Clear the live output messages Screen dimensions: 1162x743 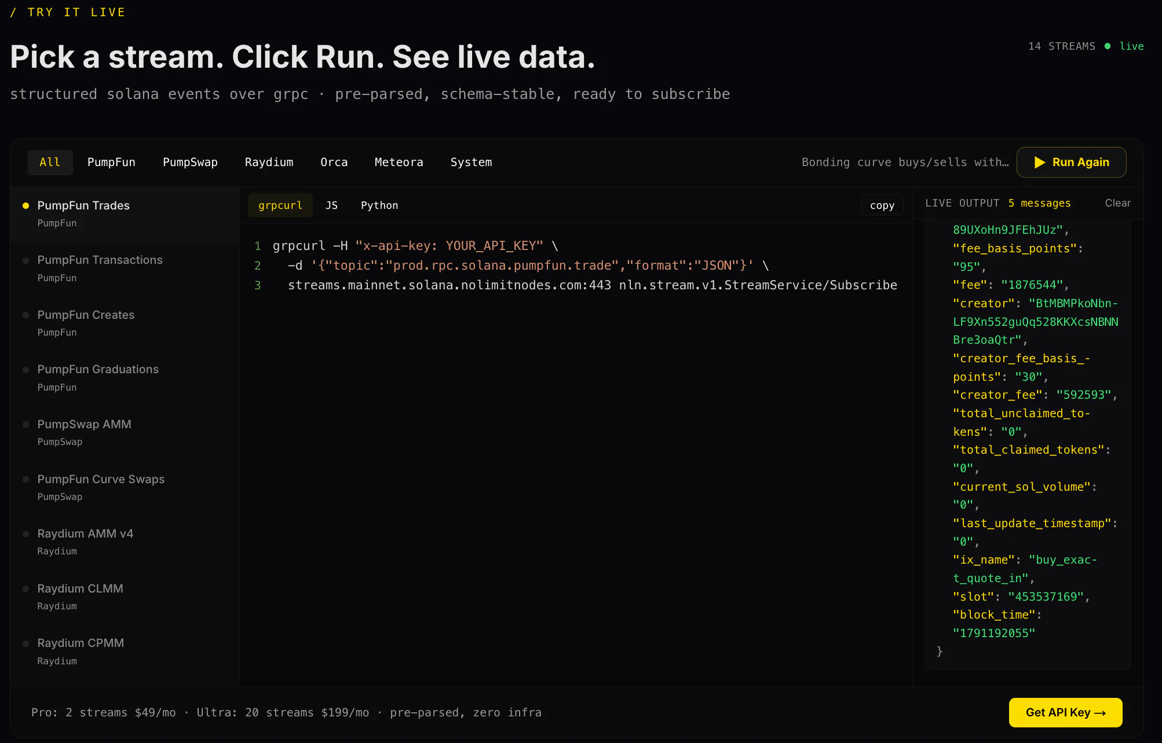pyautogui.click(x=1117, y=203)
